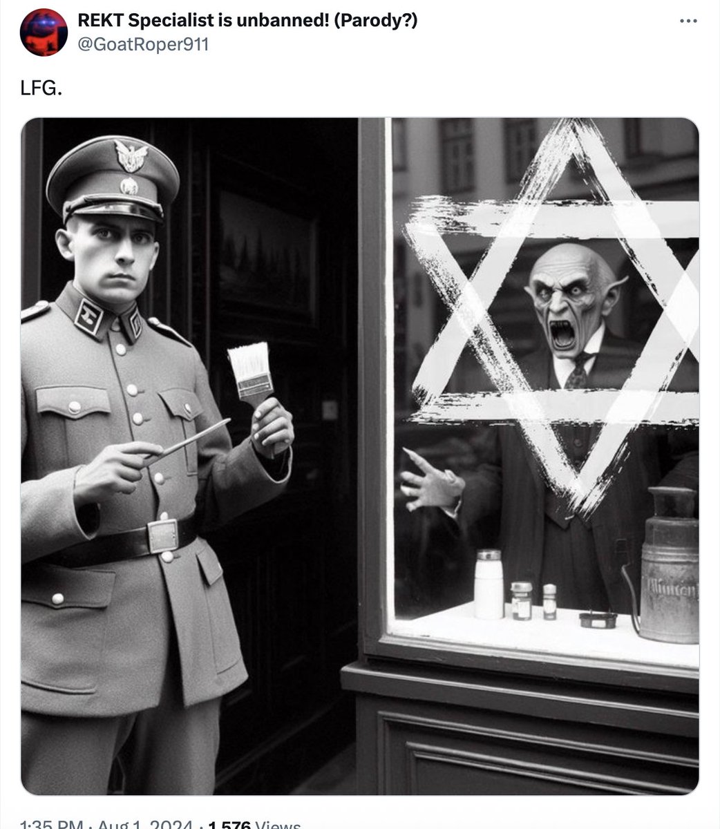Click the left half of the attached photo

pyautogui.click(x=190, y=457)
